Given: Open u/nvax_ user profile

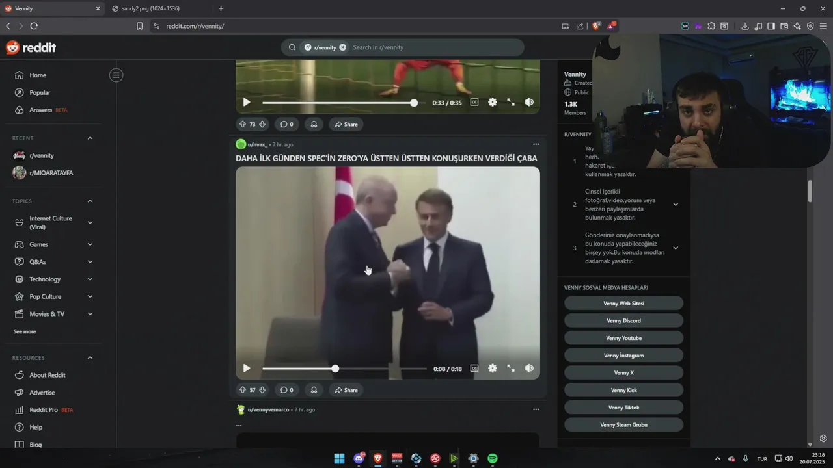Looking at the screenshot, I should point(257,144).
